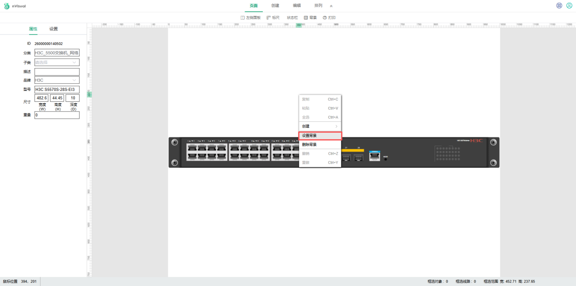Click the 背景 background toolbar button
The image size is (576, 286).
310,17
